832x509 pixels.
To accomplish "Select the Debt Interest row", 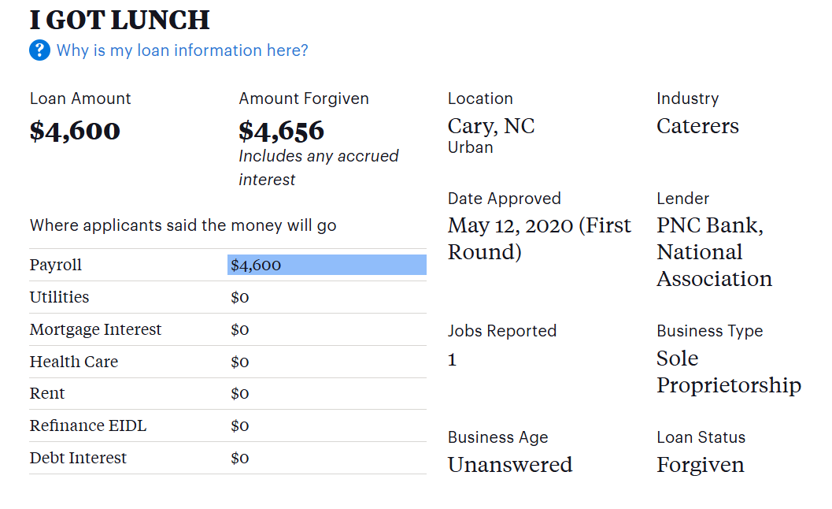I will click(78, 459).
